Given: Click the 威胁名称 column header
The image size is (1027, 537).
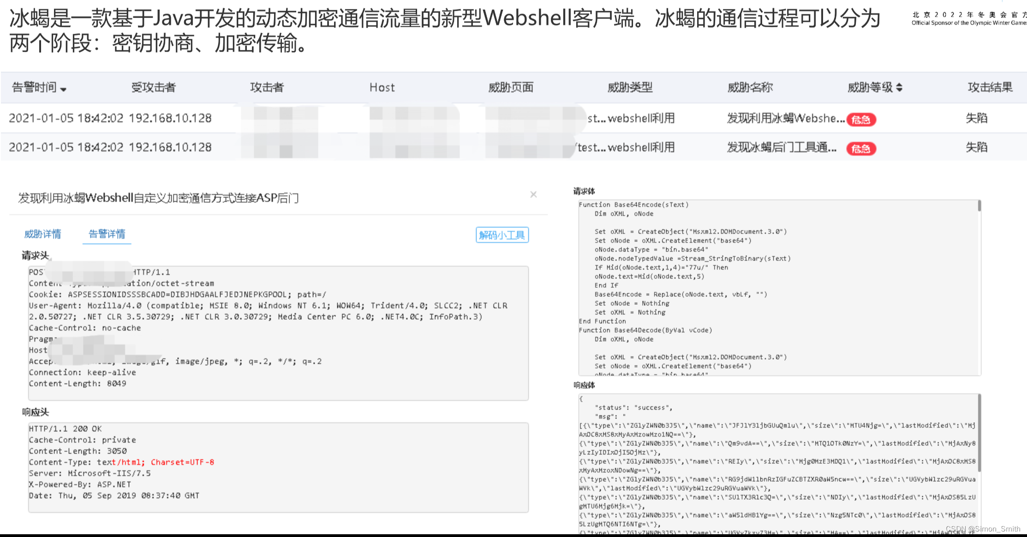Looking at the screenshot, I should pos(750,87).
